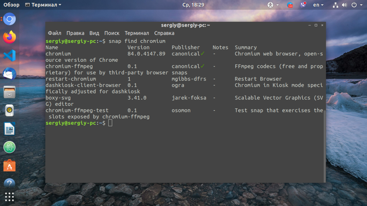The height and width of the screenshot is (206, 367).
Task: Open Ubuntu Software from the dock
Action: (x=9, y=166)
